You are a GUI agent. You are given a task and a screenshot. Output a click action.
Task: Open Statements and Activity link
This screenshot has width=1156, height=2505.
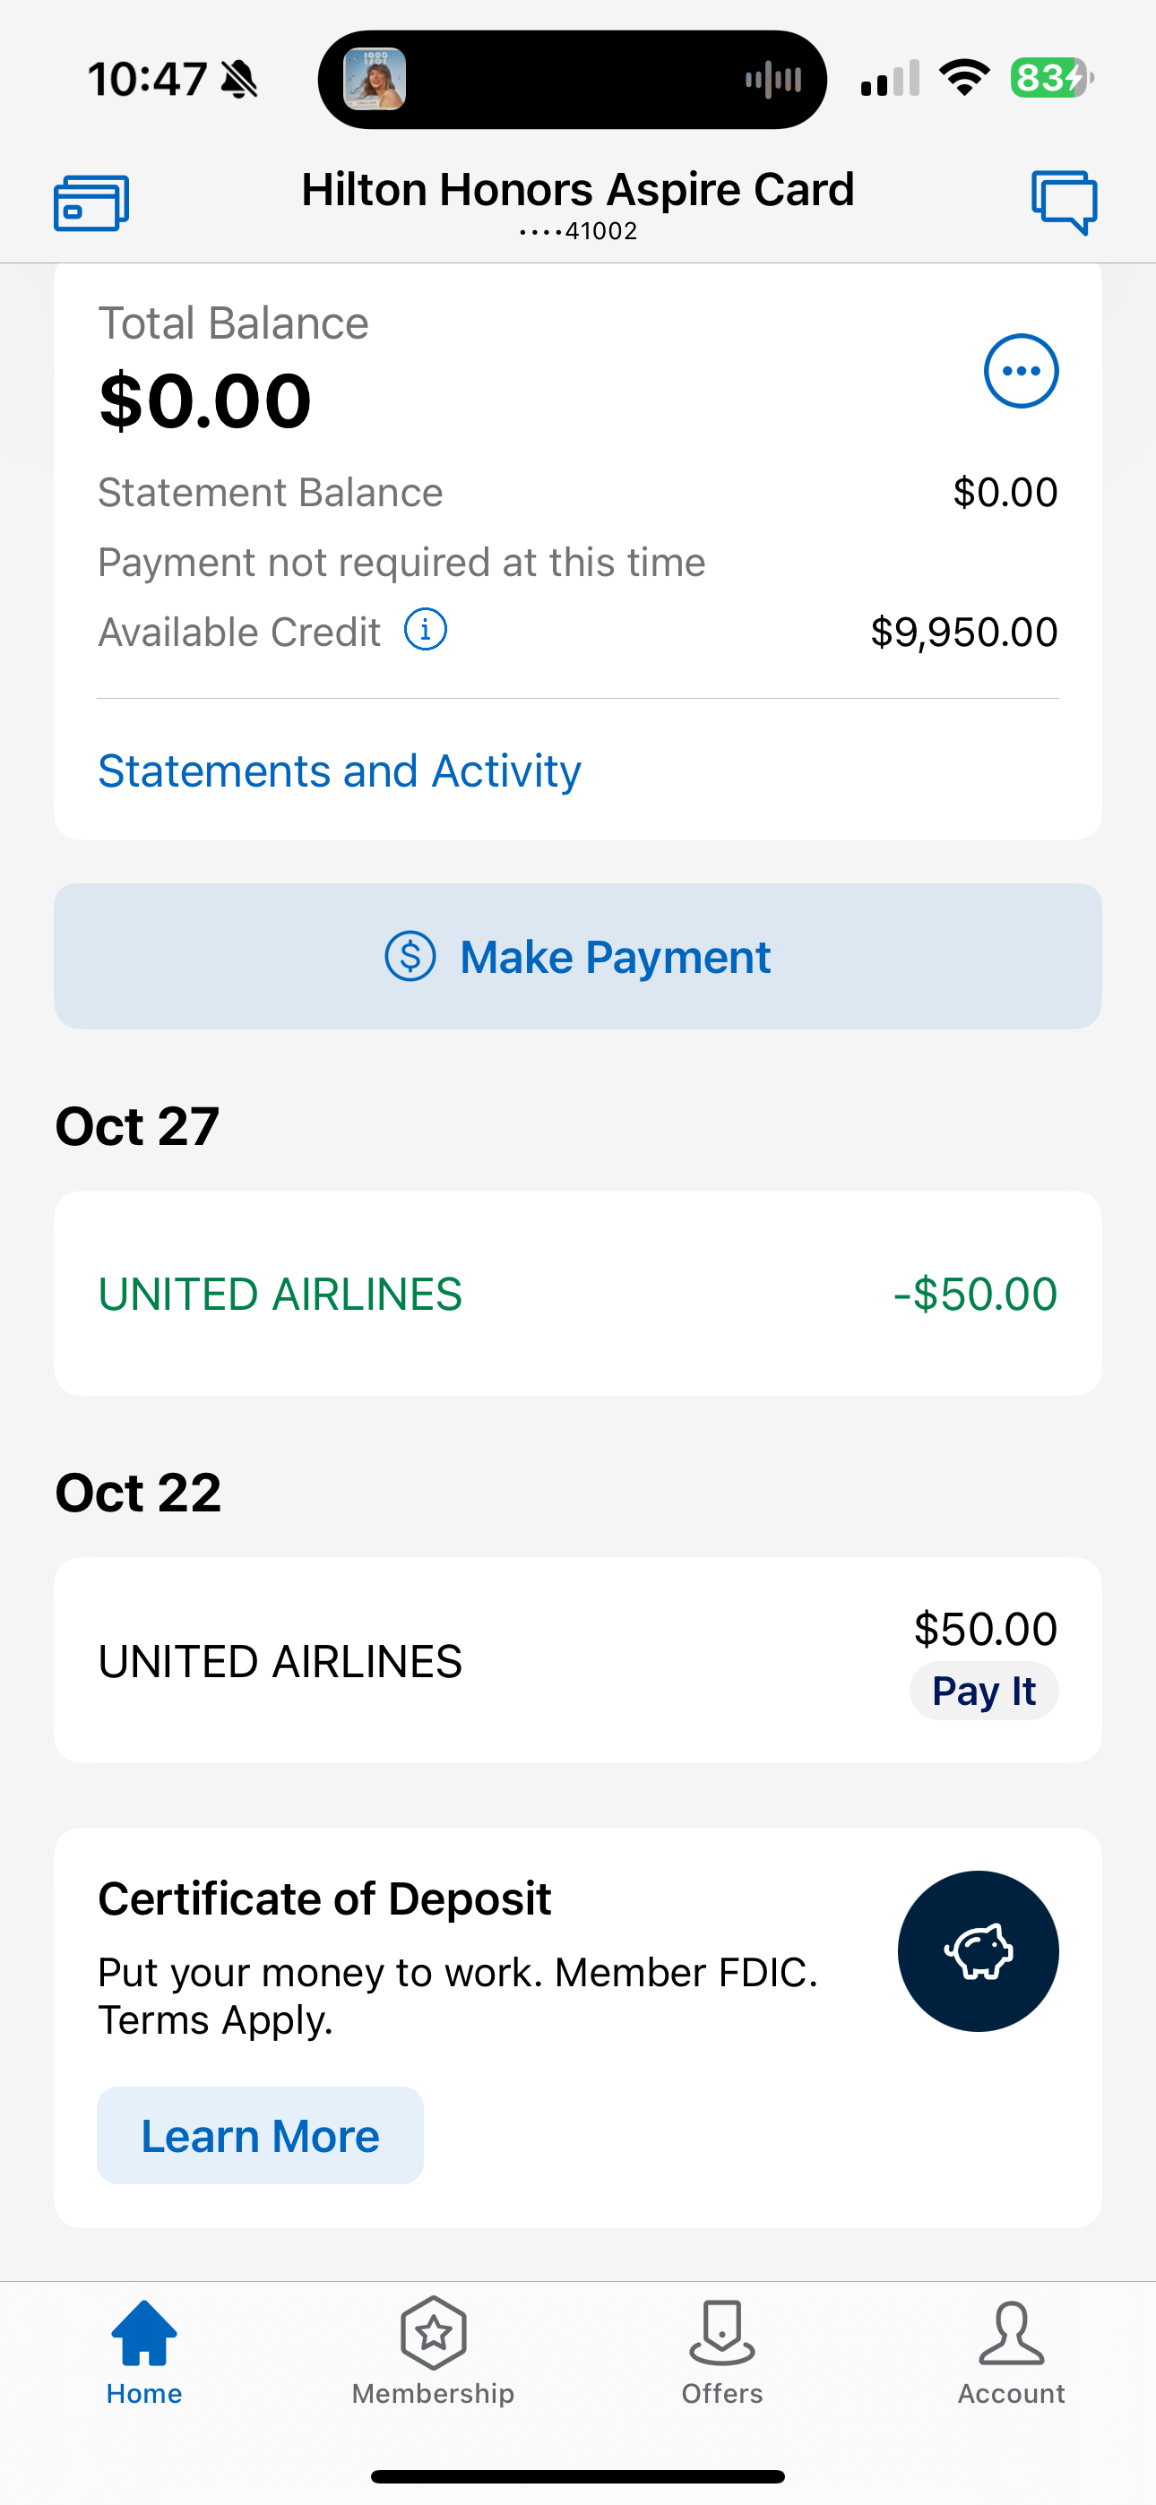[340, 771]
